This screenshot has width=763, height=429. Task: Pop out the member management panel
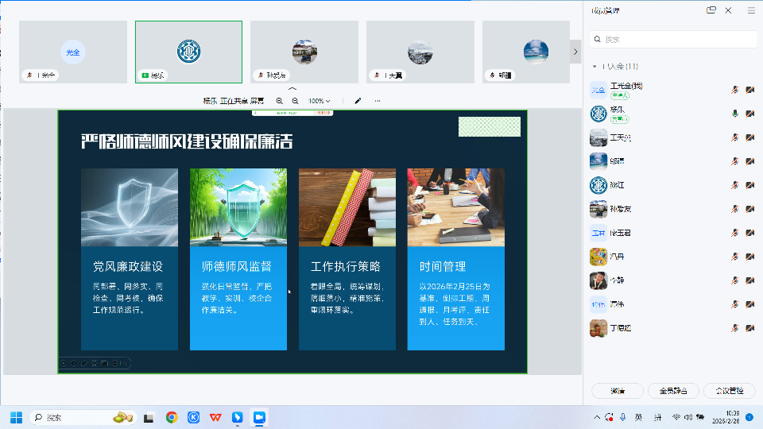[x=711, y=10]
